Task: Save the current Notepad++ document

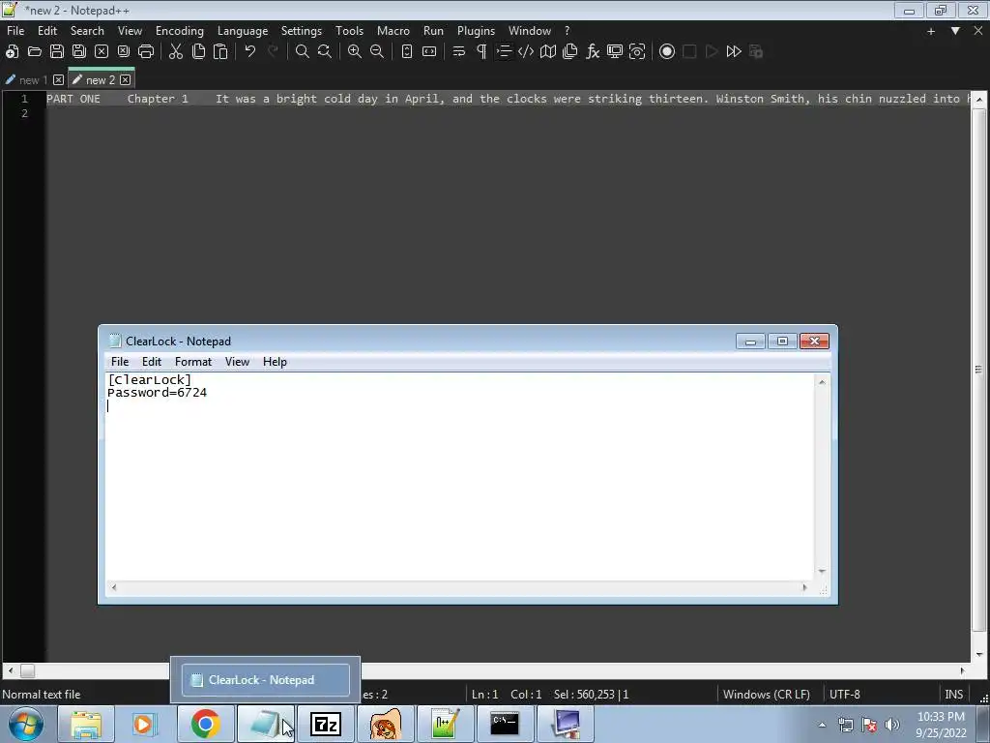Action: pos(57,52)
